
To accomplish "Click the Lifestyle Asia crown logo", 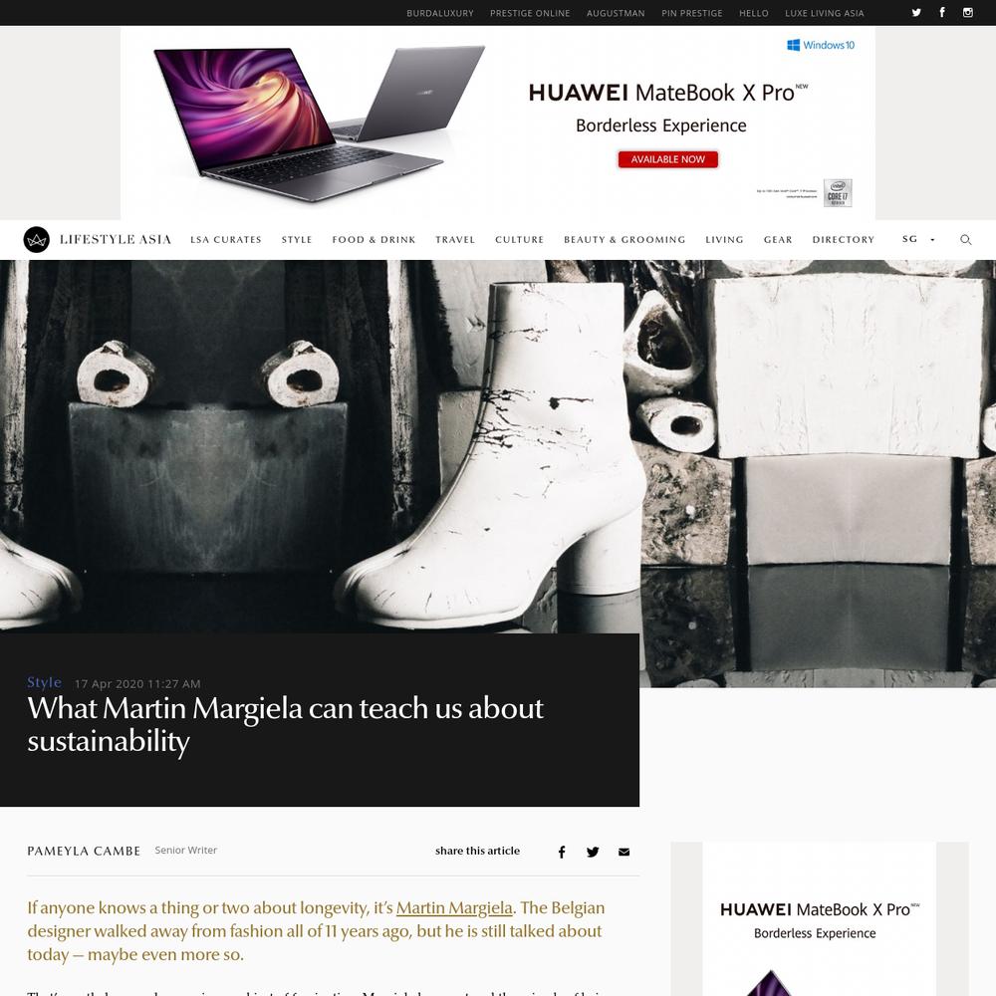I will pos(36,239).
